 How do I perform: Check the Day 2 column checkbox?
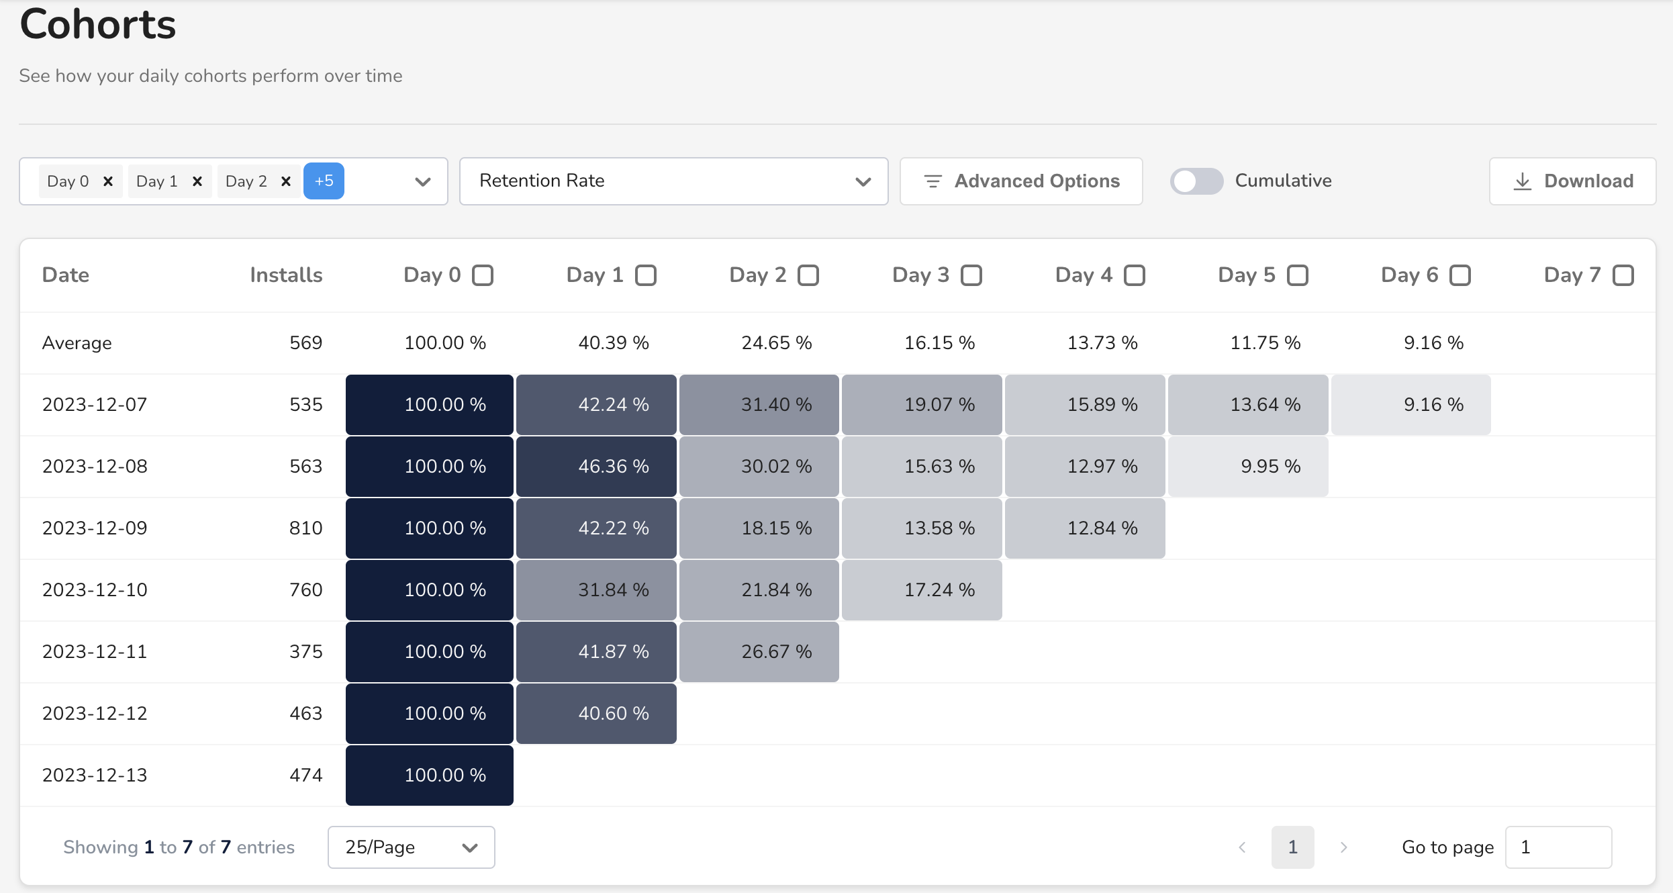pyautogui.click(x=808, y=275)
